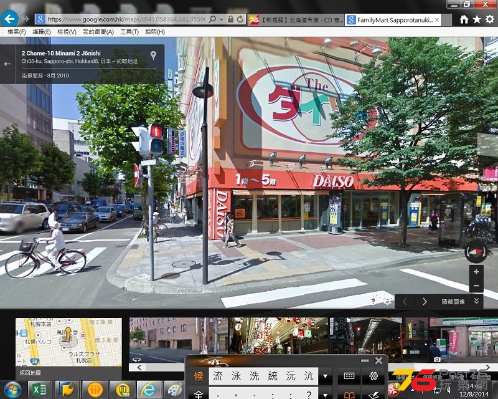Zoom in with the plus button
Screen dimensions: 498x399
(x=476, y=272)
